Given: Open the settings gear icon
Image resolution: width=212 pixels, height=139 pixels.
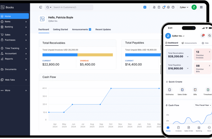Looking at the screenshot, I should [x=168, y=7].
